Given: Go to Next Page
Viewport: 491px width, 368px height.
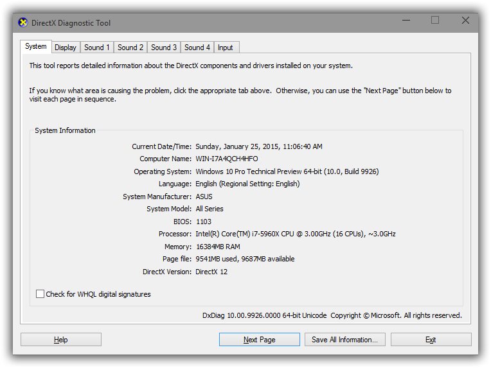Looking at the screenshot, I should point(259,340).
